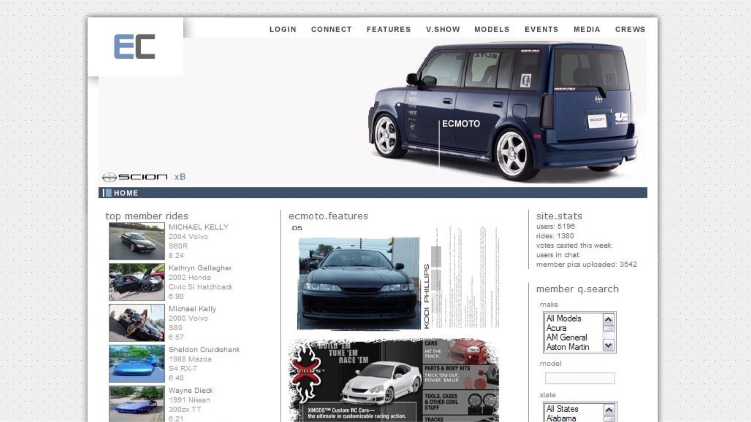Click member pics uploaded: 3542 stat

click(586, 264)
